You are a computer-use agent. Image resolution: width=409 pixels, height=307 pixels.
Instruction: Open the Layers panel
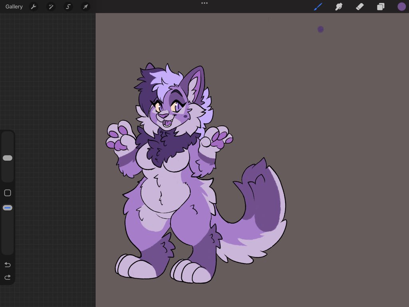point(381,6)
